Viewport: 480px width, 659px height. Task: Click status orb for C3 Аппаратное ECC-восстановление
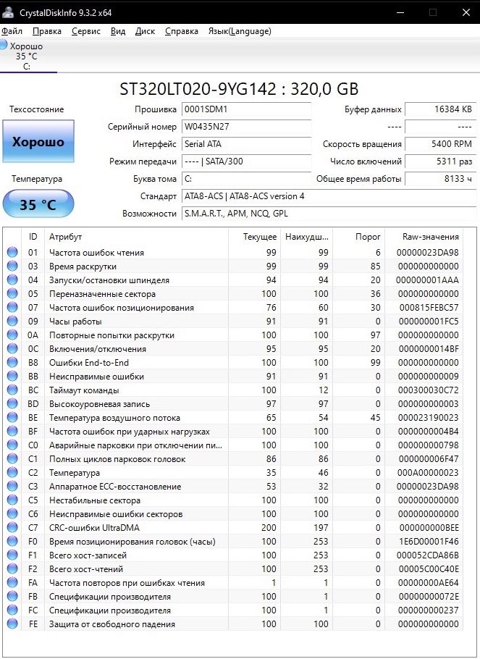tap(12, 486)
